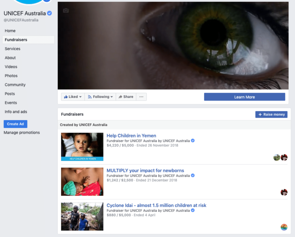Viewport: 295px width, 237px height.
Task: Open the Community section
Action: tap(15, 85)
